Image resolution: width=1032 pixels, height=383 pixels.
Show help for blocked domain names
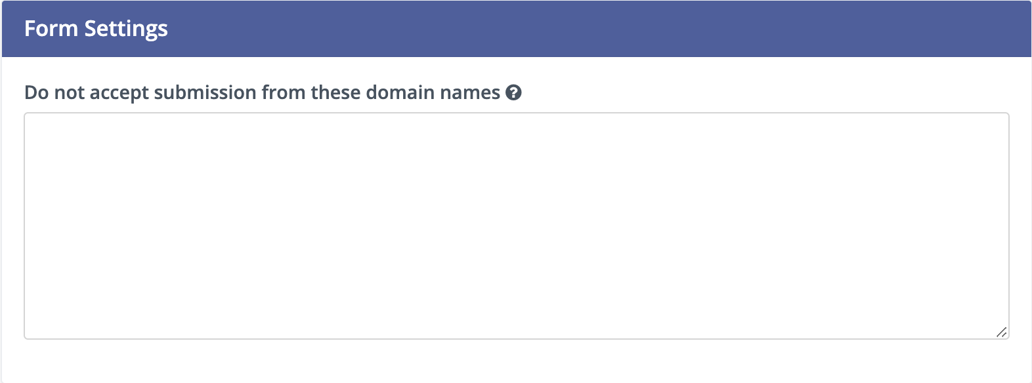[513, 92]
